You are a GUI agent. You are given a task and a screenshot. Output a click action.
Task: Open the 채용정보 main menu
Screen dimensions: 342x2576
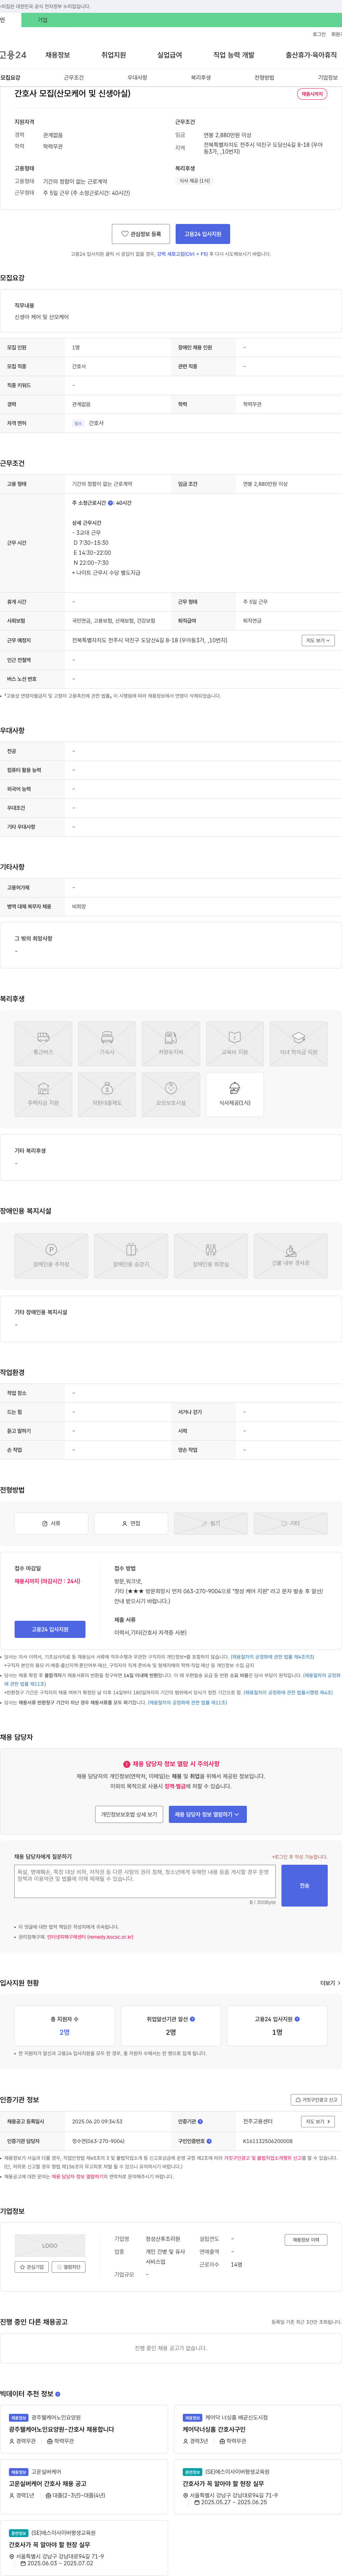(x=57, y=55)
